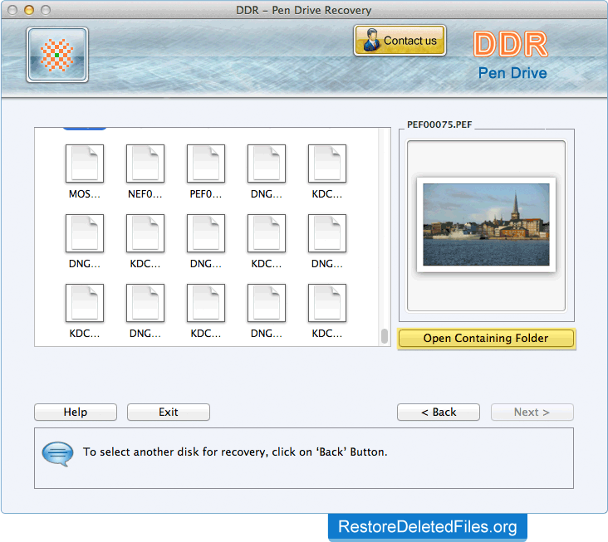
Task: Click the harbor town preview thumbnail
Action: [486, 225]
